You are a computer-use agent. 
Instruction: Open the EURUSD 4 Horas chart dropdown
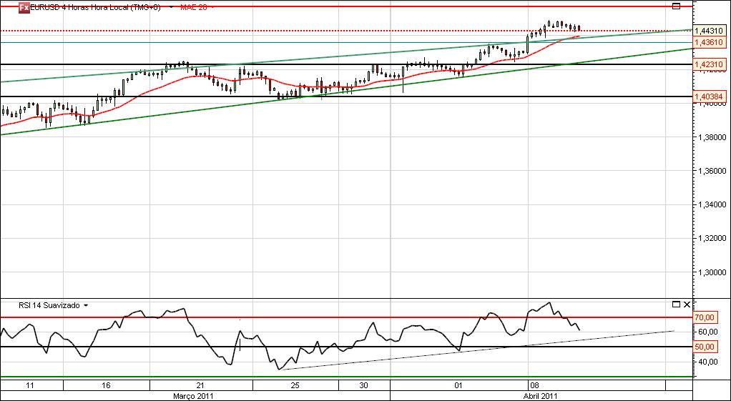171,8
